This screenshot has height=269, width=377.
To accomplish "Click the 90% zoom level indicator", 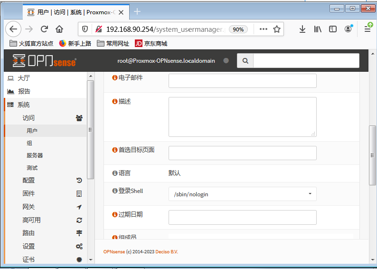I will coord(238,29).
